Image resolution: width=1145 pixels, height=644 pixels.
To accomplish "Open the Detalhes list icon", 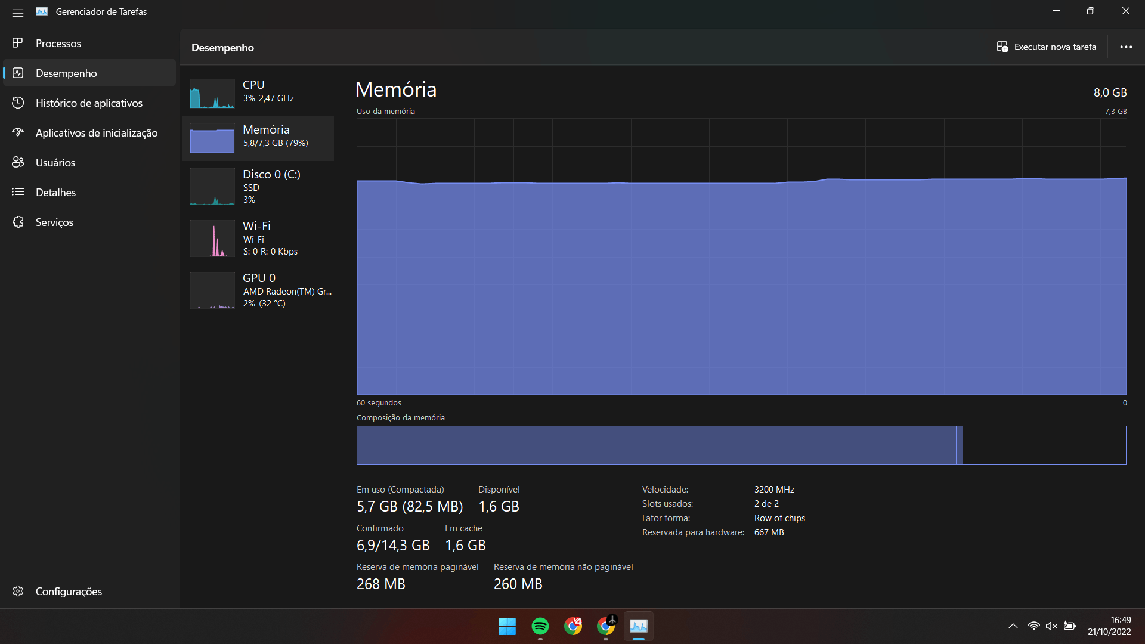I will tap(18, 192).
